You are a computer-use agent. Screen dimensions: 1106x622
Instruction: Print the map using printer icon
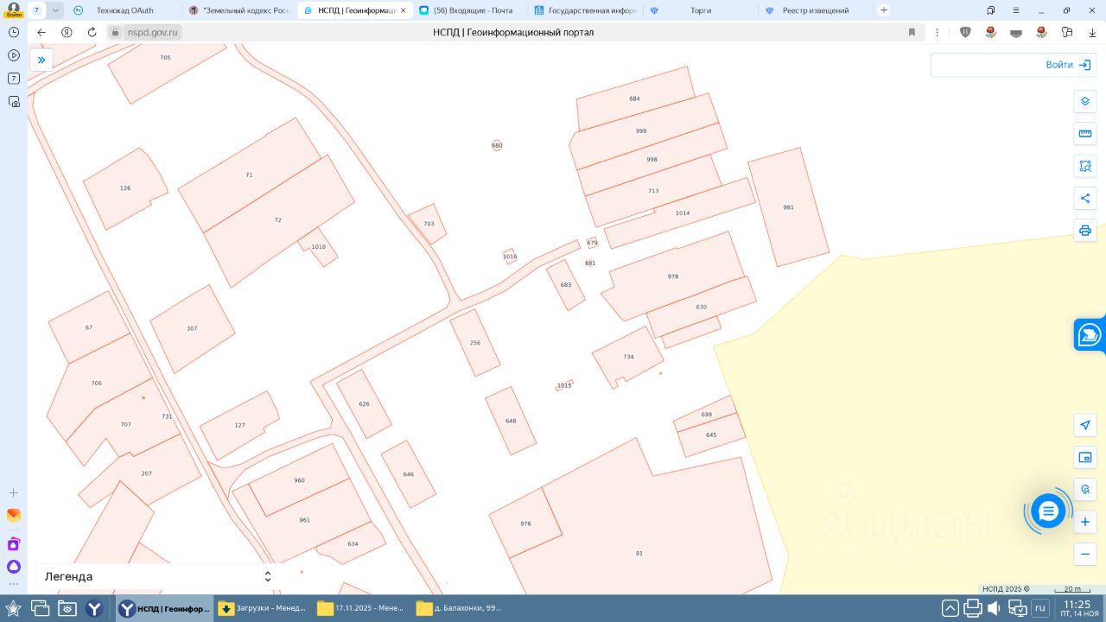pos(1085,231)
